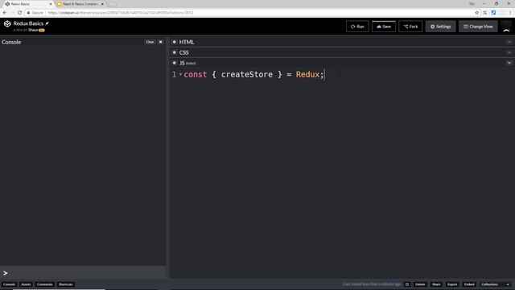Open the user avatar menu

click(x=506, y=27)
